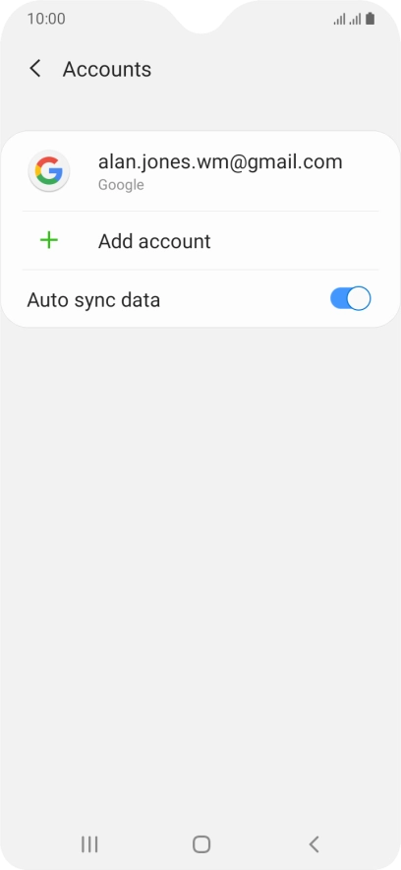Tap the Auto sync data label
This screenshot has width=401, height=870.
(93, 300)
